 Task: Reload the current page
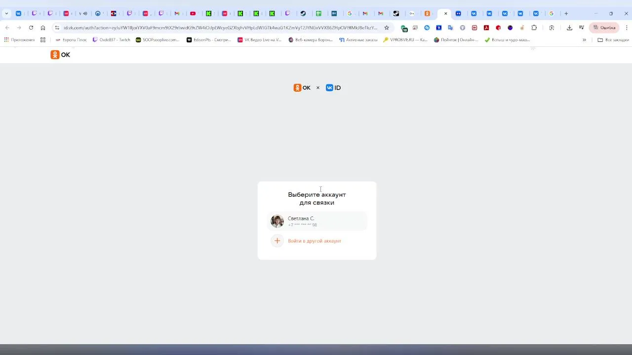pyautogui.click(x=31, y=28)
